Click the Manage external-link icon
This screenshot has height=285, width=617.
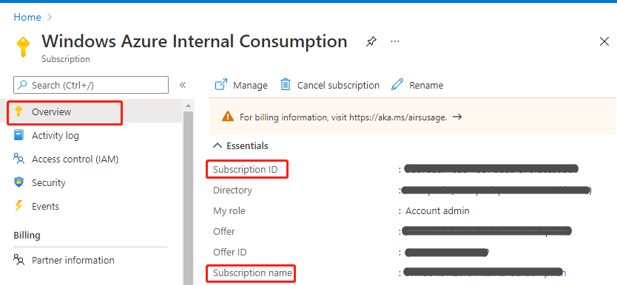pos(221,84)
